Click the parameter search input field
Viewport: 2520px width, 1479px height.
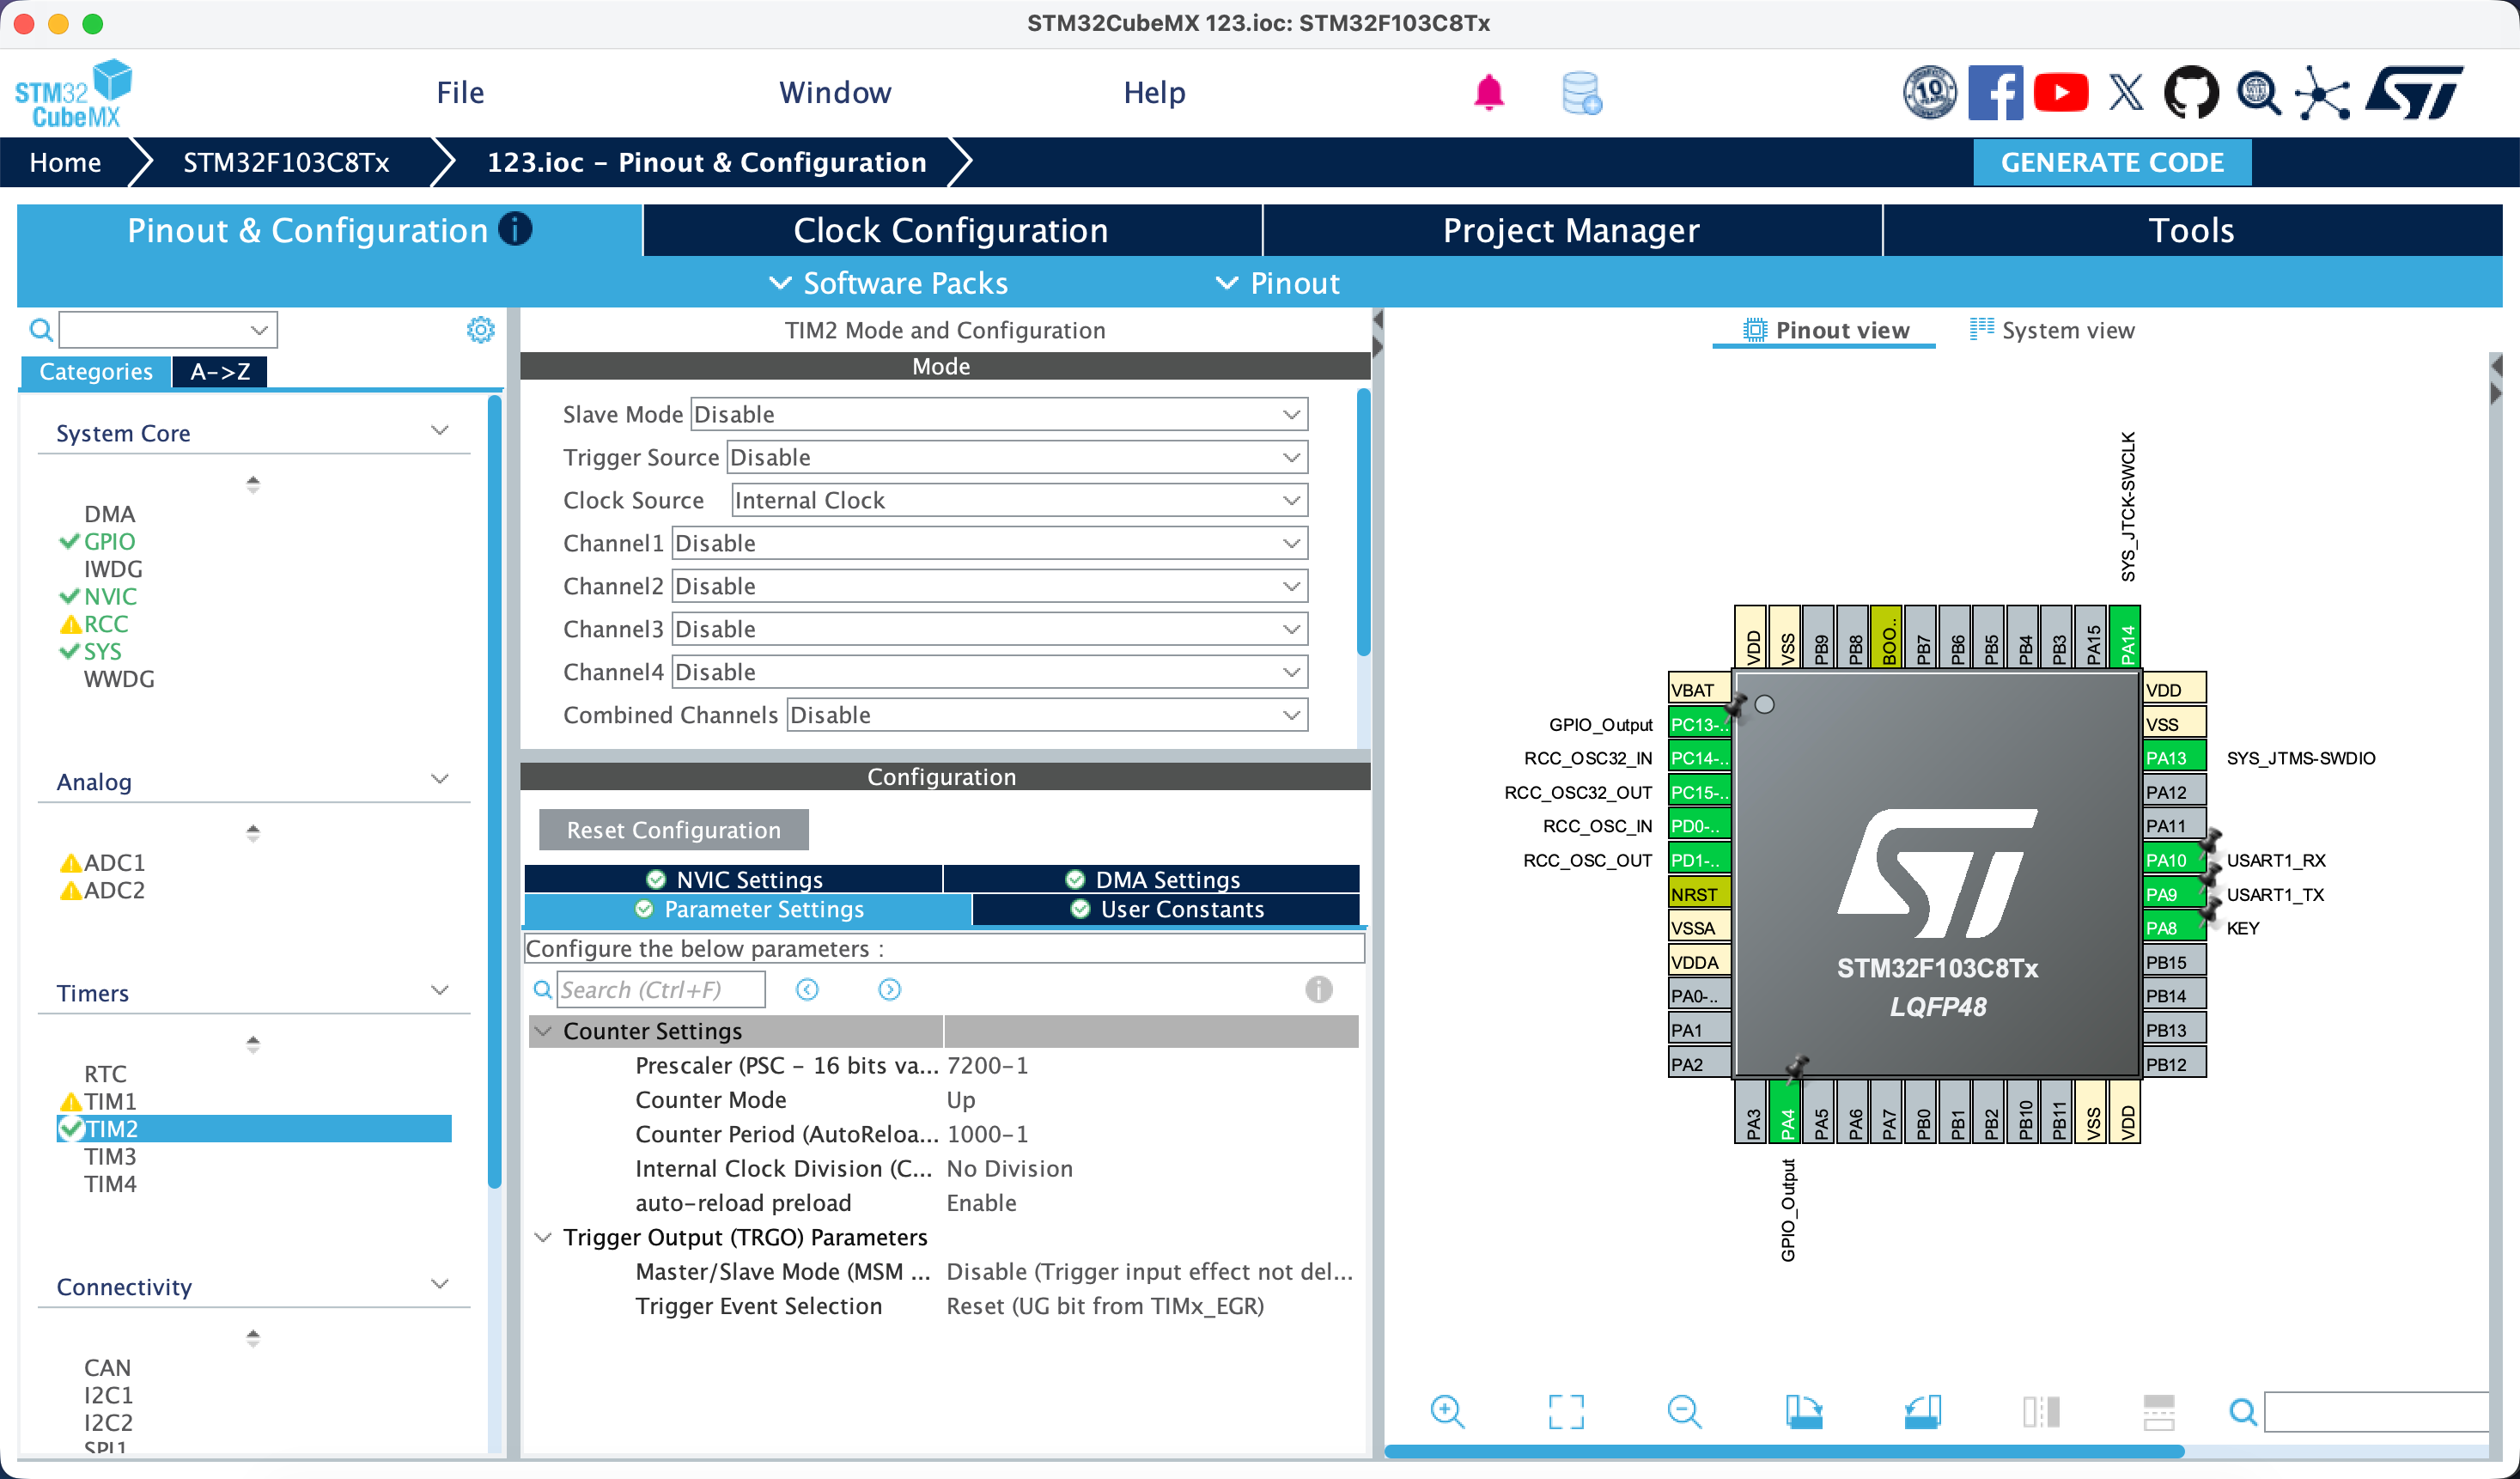coord(660,990)
